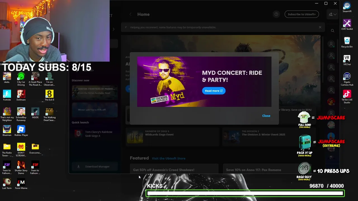The height and width of the screenshot is (201, 358).
Task: Follow the Visit the Ubisoft Store link
Action: [x=168, y=158]
